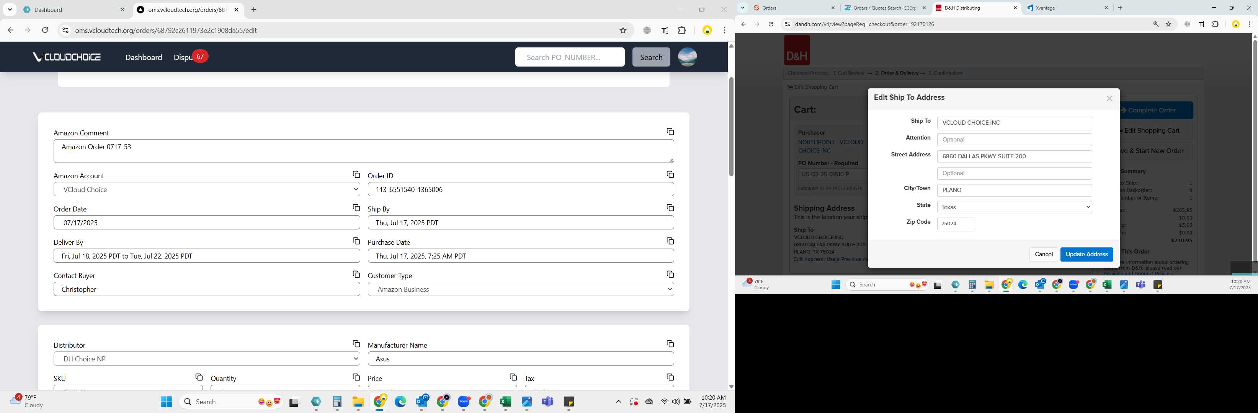
Task: Copy the Ship By value
Action: click(x=670, y=208)
